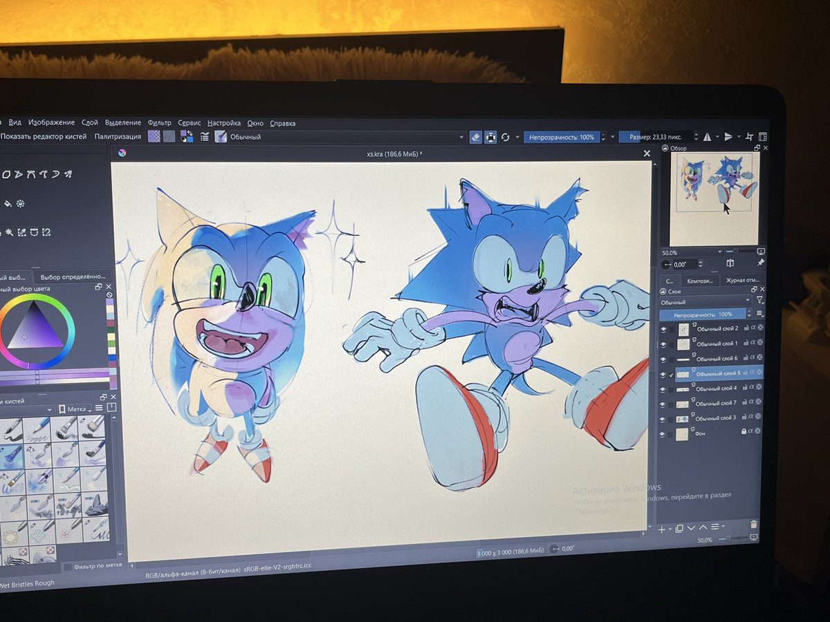This screenshot has width=830, height=622.
Task: Open the Справка menu
Action: click(x=283, y=124)
